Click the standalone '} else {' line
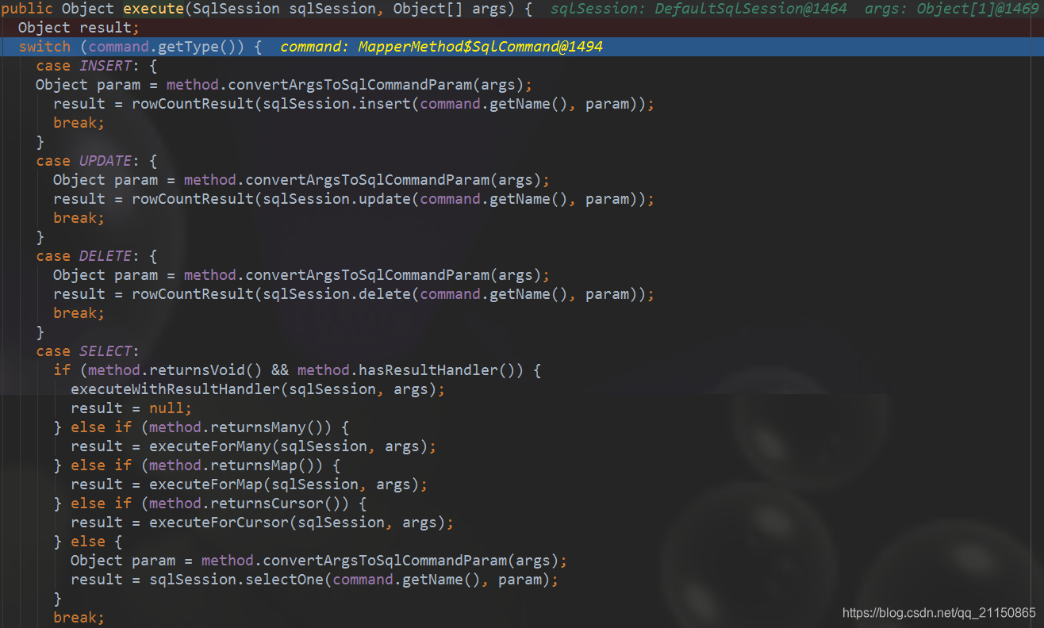 click(x=88, y=542)
